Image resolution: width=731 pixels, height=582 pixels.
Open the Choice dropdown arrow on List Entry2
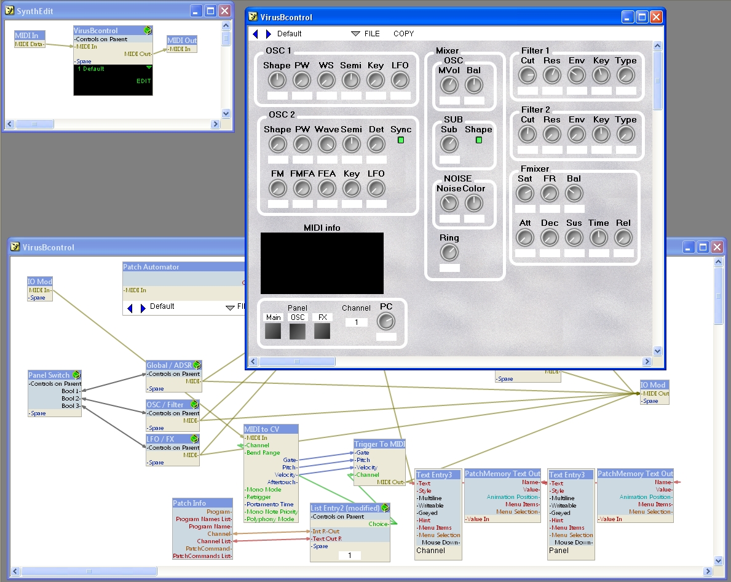click(393, 521)
